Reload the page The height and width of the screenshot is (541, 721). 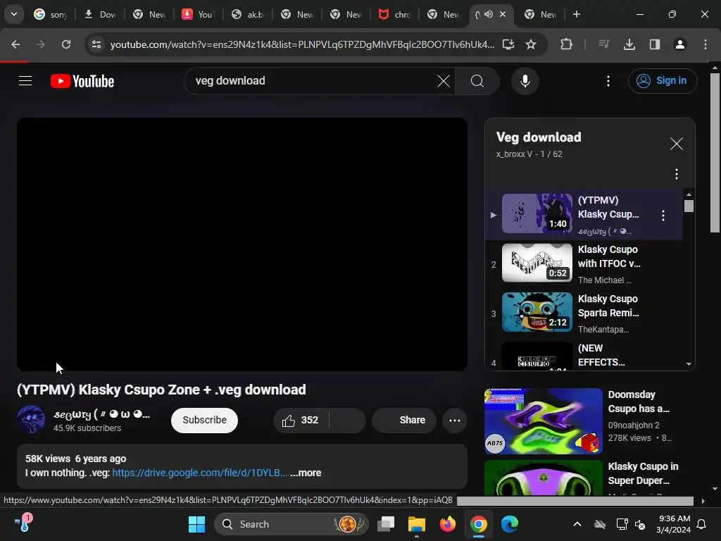pyautogui.click(x=66, y=44)
